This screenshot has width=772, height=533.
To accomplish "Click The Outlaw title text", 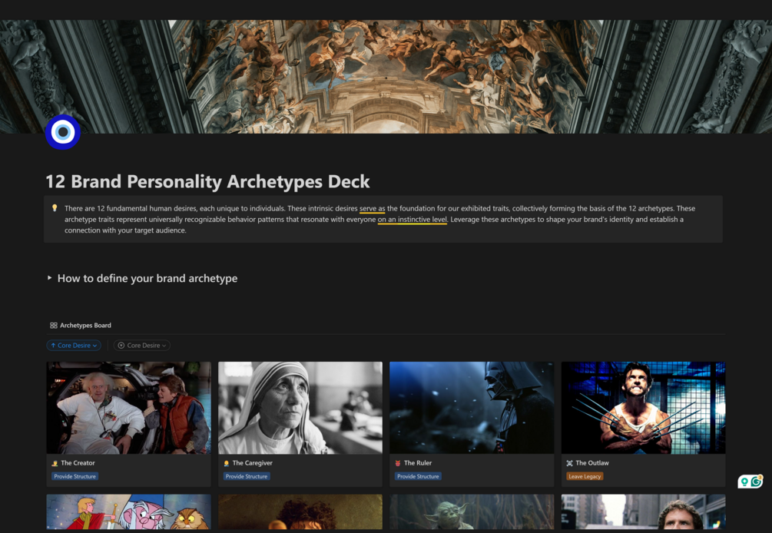I will pyautogui.click(x=591, y=463).
